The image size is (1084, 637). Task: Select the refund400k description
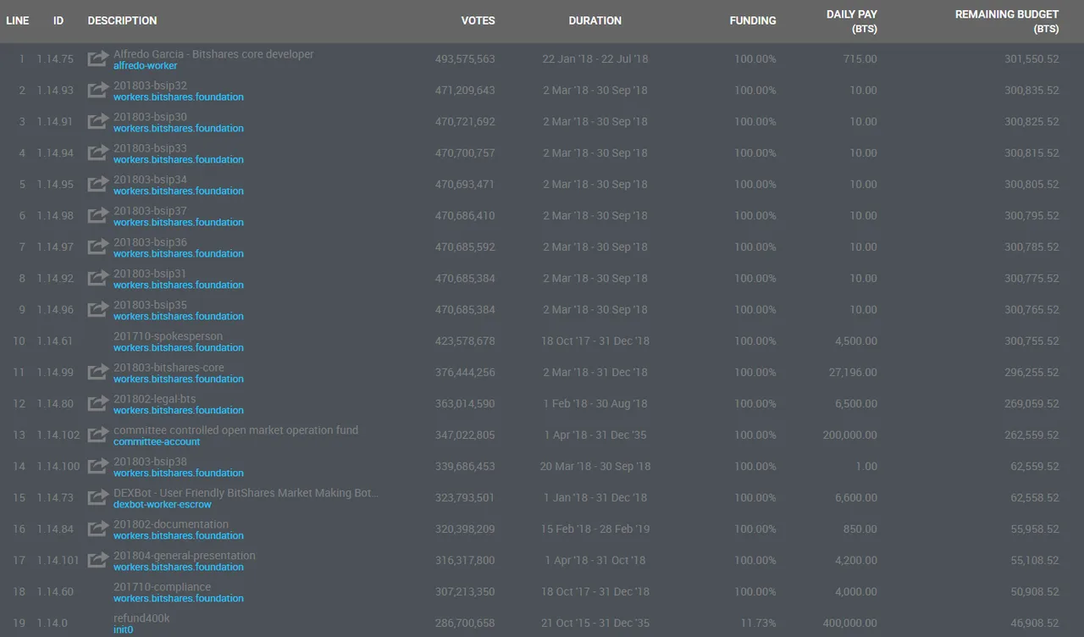pyautogui.click(x=141, y=618)
